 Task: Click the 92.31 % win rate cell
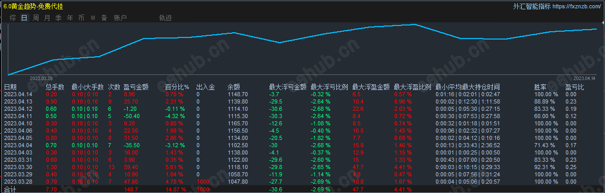(545, 168)
